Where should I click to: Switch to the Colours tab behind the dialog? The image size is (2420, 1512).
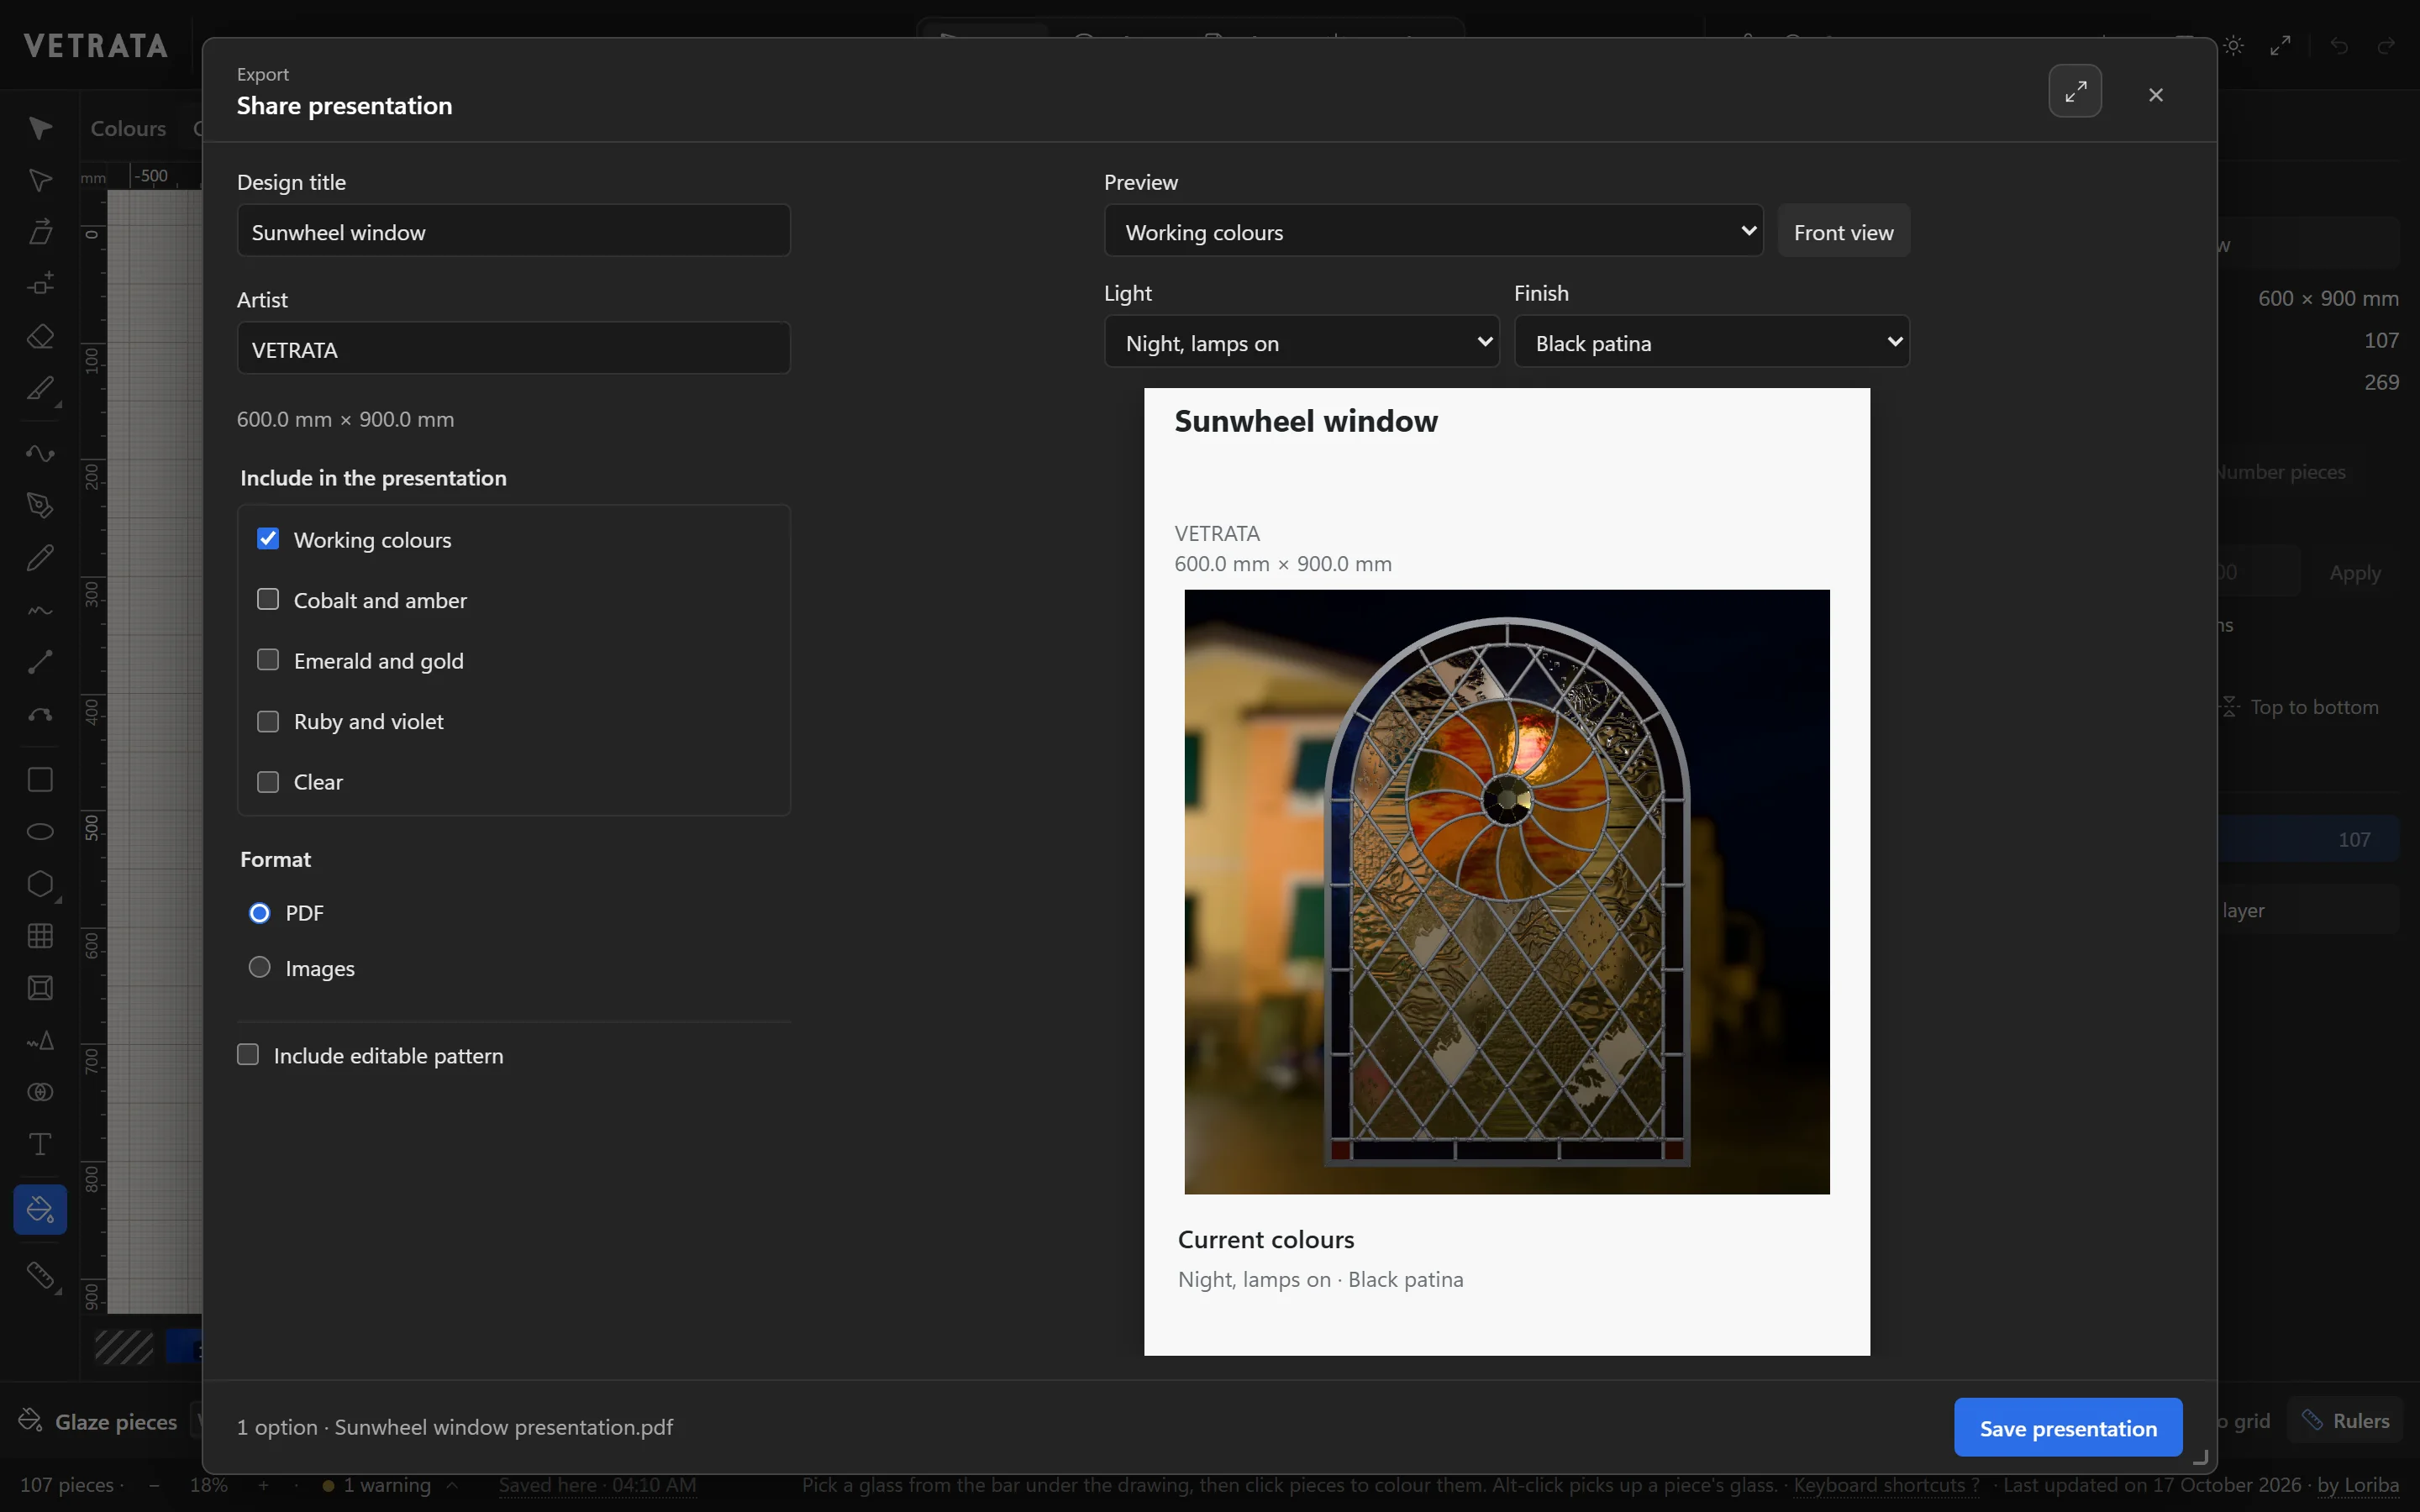pos(128,128)
